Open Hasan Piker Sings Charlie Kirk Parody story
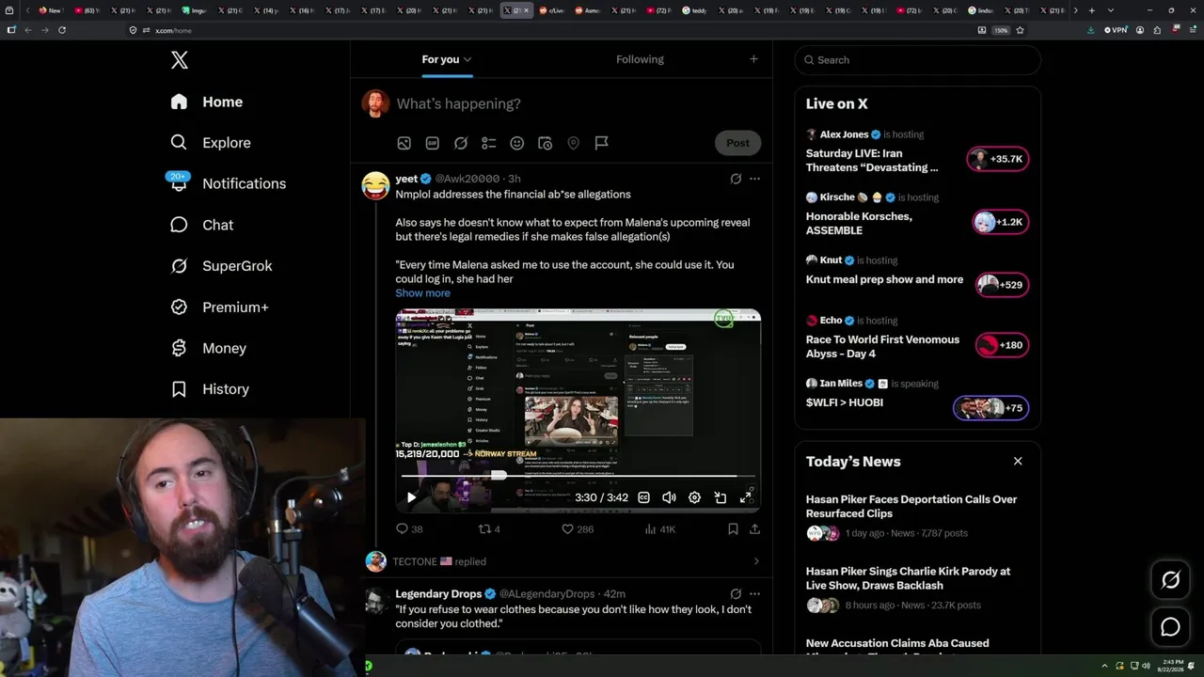This screenshot has width=1204, height=677. (x=908, y=577)
